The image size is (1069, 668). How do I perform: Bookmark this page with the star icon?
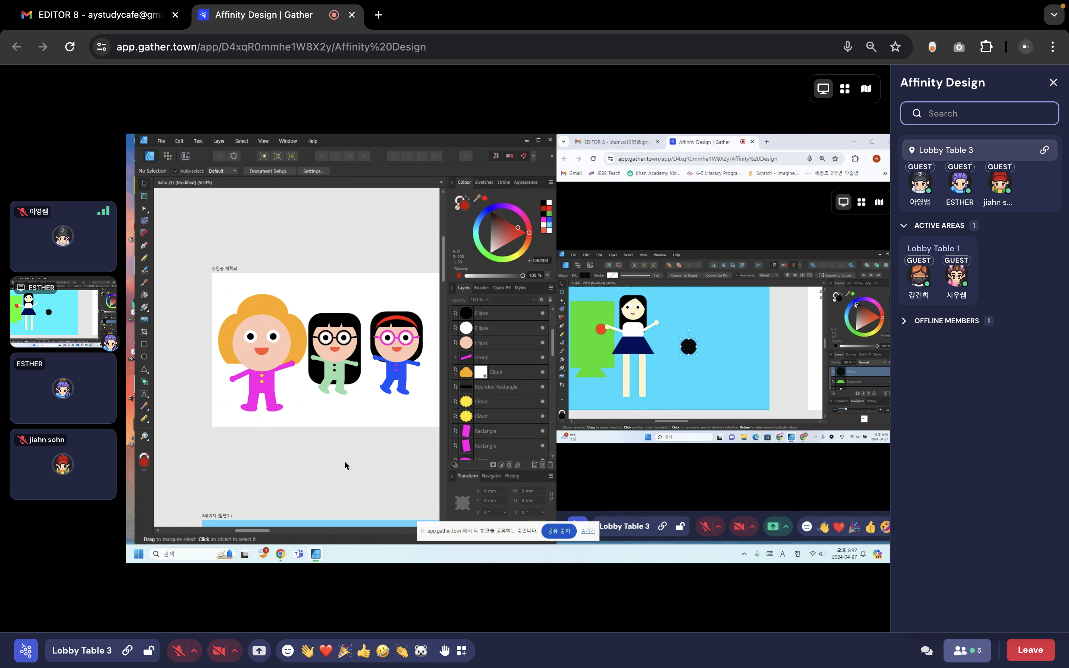(895, 47)
